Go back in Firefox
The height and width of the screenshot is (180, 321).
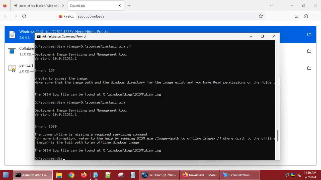pyautogui.click(x=6, y=16)
